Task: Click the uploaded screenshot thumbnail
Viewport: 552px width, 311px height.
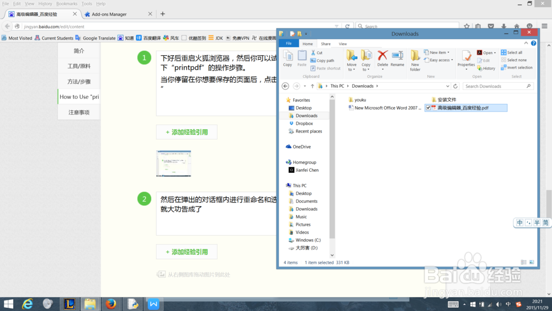Action: point(173,164)
